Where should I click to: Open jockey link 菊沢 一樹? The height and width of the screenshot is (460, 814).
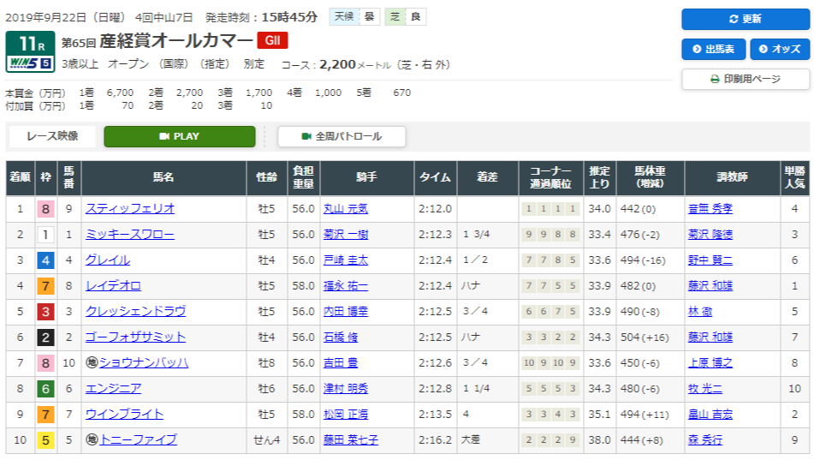click(346, 235)
